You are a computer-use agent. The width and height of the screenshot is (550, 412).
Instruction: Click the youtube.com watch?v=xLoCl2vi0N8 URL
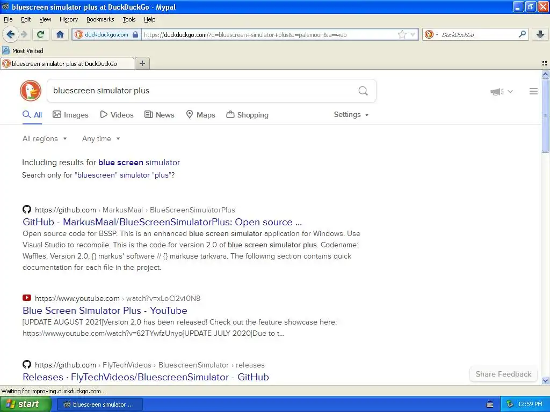coord(118,298)
